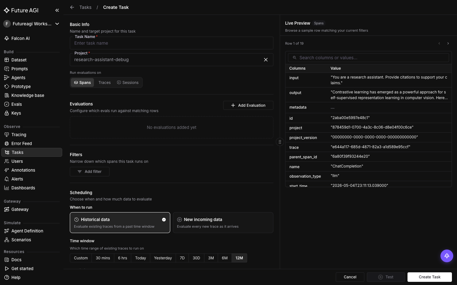The height and width of the screenshot is (285, 457).
Task: Select Tasks in the sidebar
Action: (32, 152)
